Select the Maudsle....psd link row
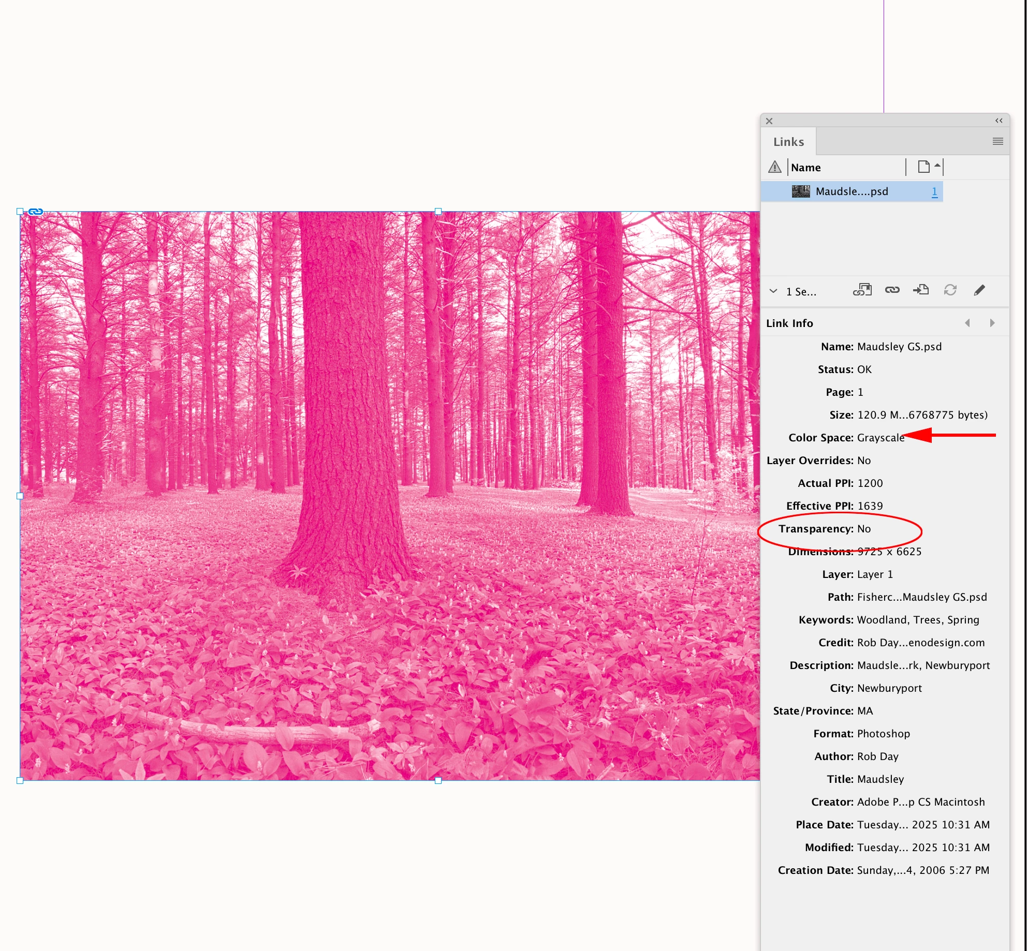 (x=852, y=191)
